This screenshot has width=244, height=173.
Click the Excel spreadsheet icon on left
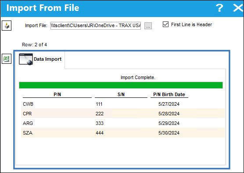click(x=7, y=59)
